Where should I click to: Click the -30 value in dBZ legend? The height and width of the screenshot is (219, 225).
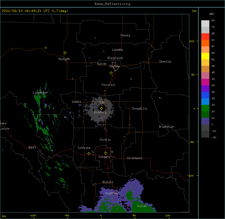point(214,137)
